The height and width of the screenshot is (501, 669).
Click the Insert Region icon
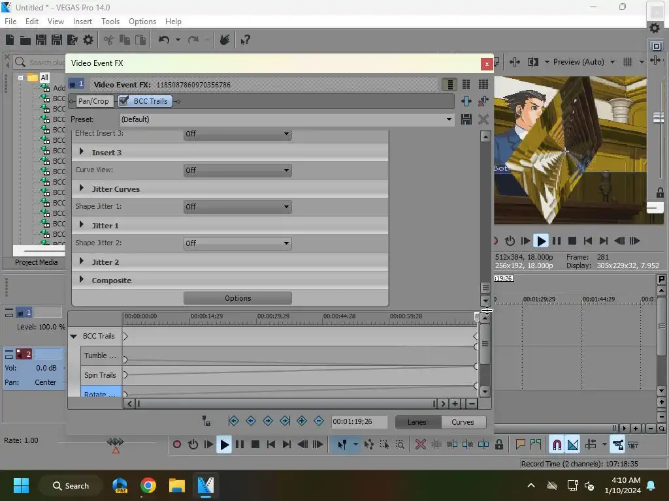coord(536,445)
